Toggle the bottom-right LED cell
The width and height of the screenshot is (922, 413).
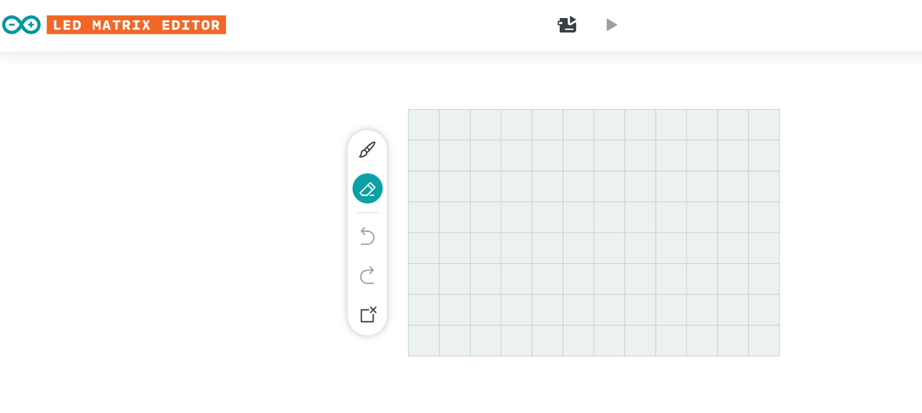pos(764,341)
